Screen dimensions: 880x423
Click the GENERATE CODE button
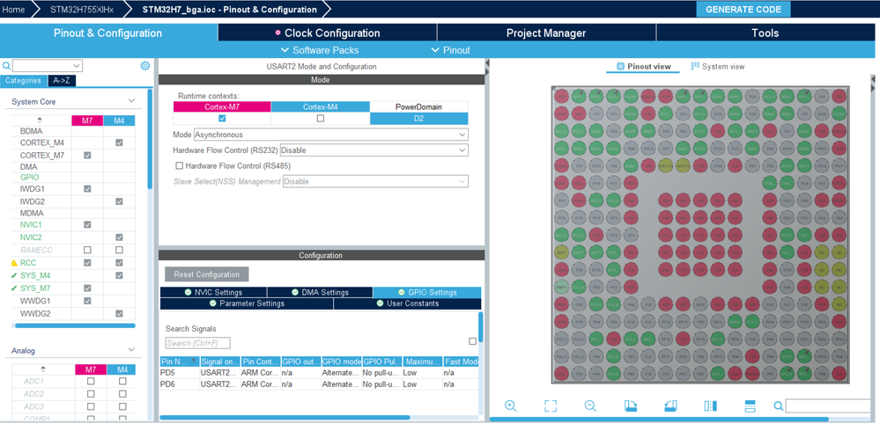743,10
